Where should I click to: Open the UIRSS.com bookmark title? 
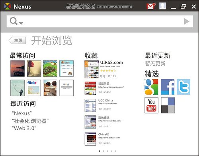pos(111,62)
